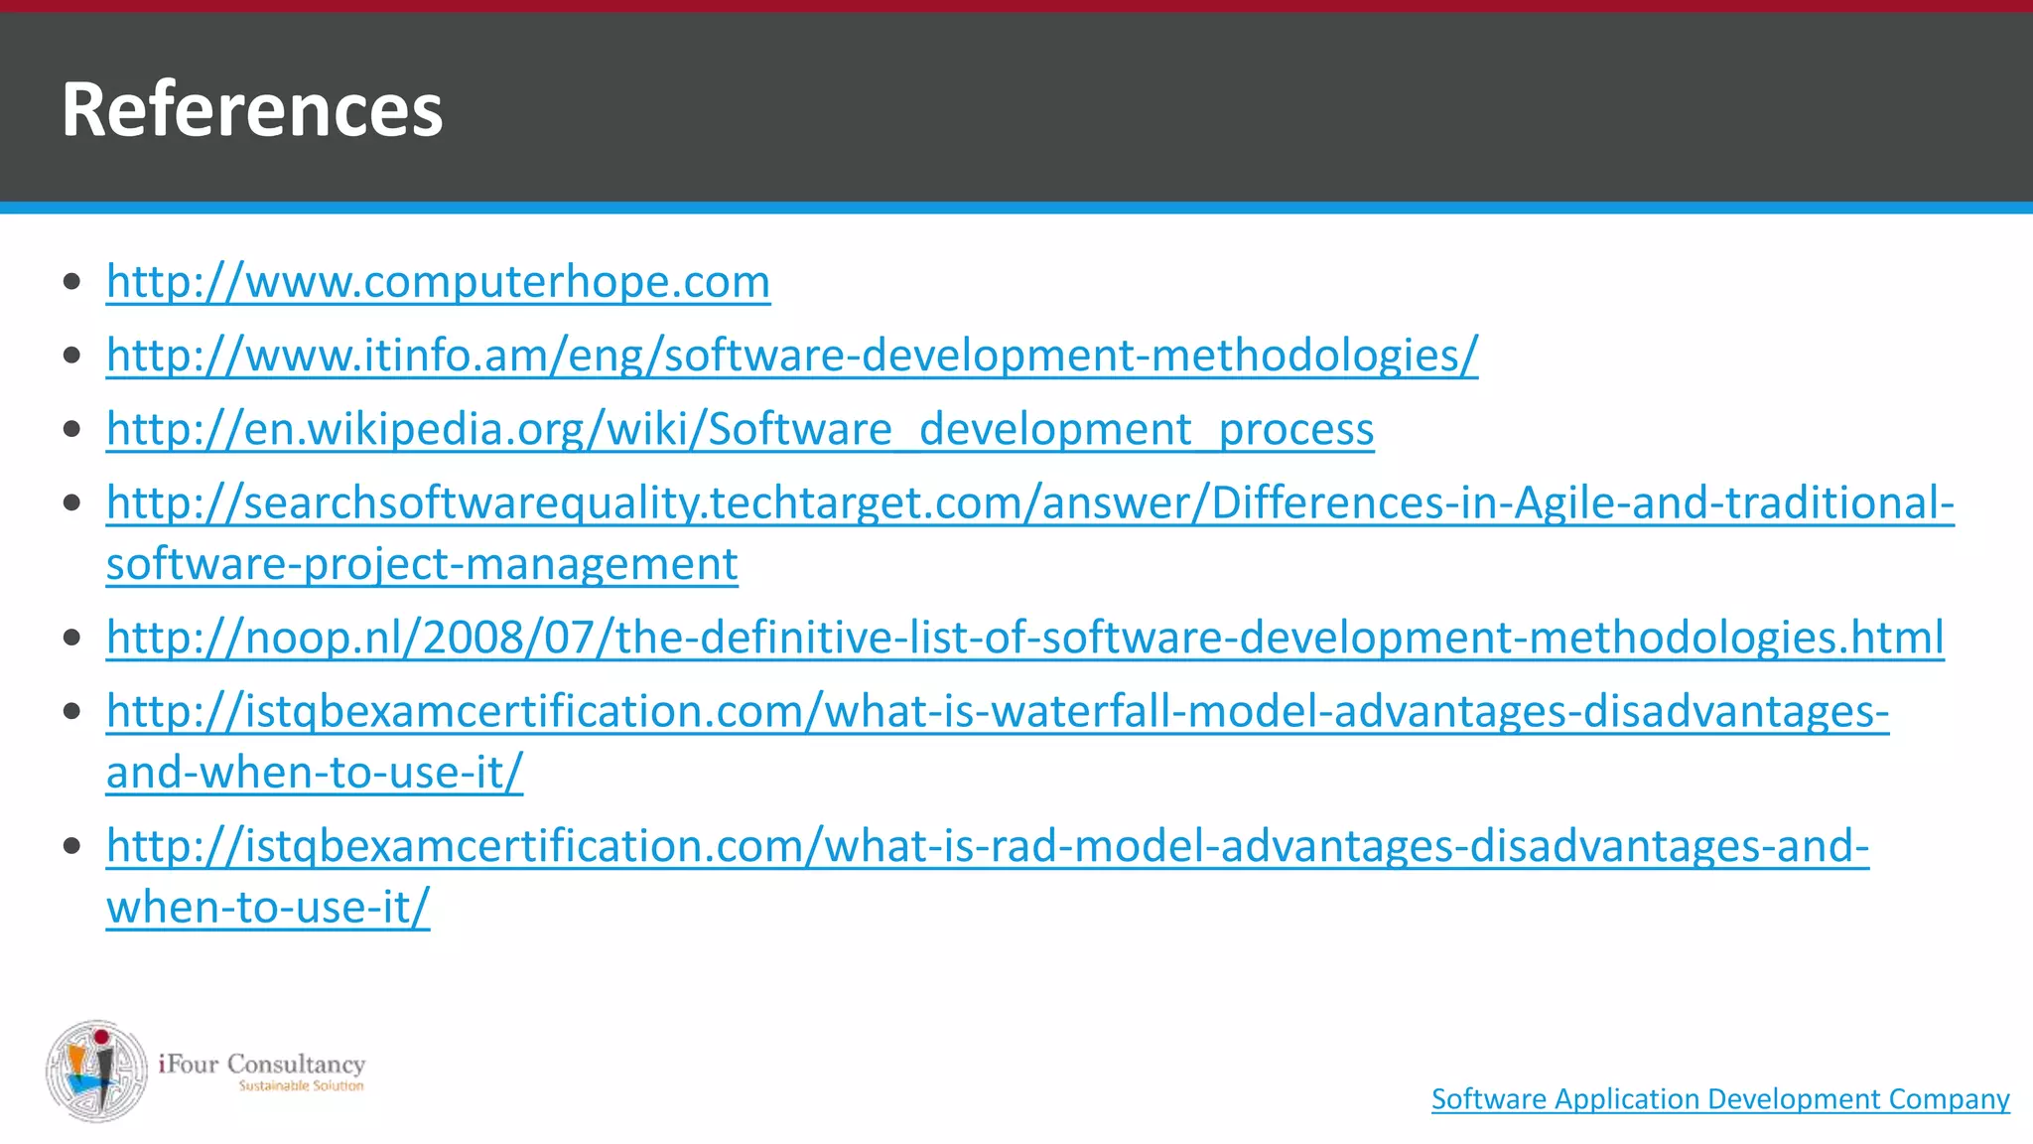Open the computerhope.com reference link

(438, 281)
